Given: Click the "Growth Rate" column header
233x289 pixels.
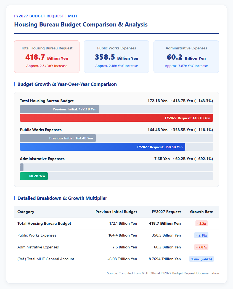Looking at the screenshot, I should point(202,212).
